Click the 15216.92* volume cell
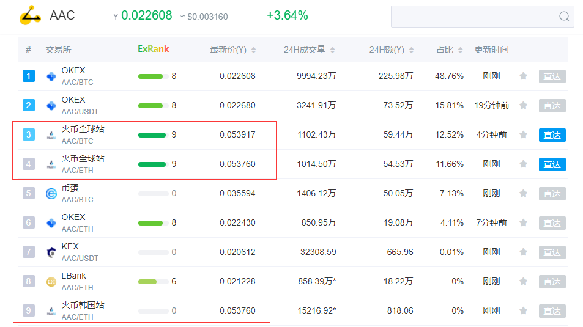The height and width of the screenshot is (327, 583). (x=317, y=311)
